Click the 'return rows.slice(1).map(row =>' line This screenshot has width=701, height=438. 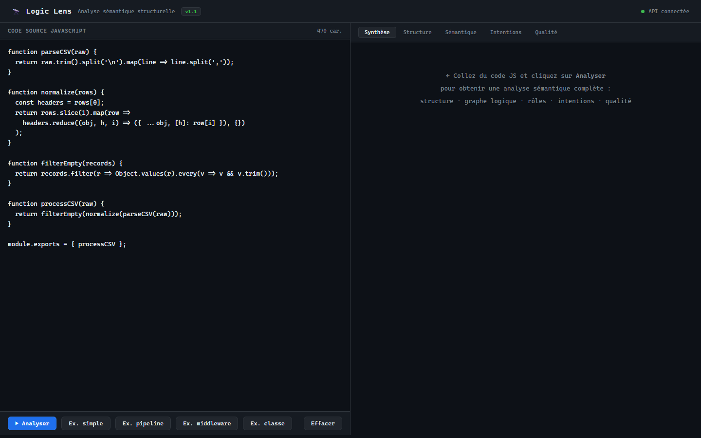click(x=73, y=112)
